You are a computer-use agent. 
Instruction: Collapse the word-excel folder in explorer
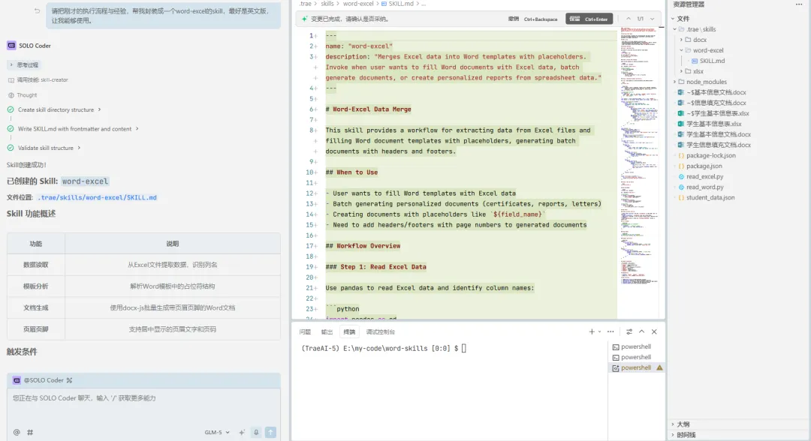pos(681,50)
